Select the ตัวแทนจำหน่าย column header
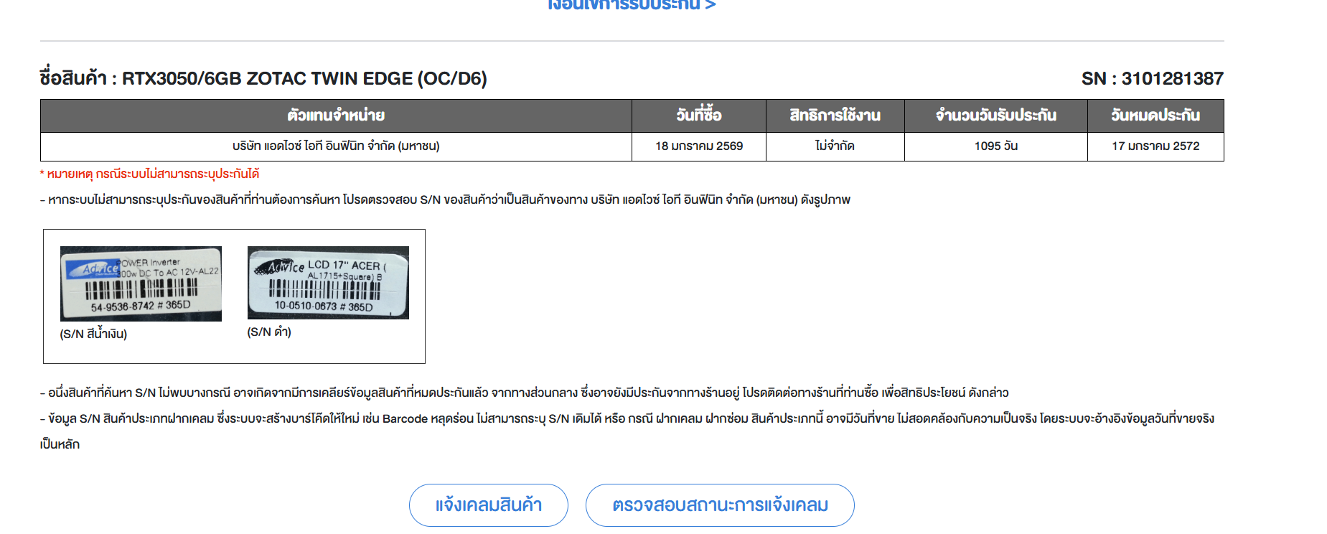The width and height of the screenshot is (1327, 534). (336, 116)
